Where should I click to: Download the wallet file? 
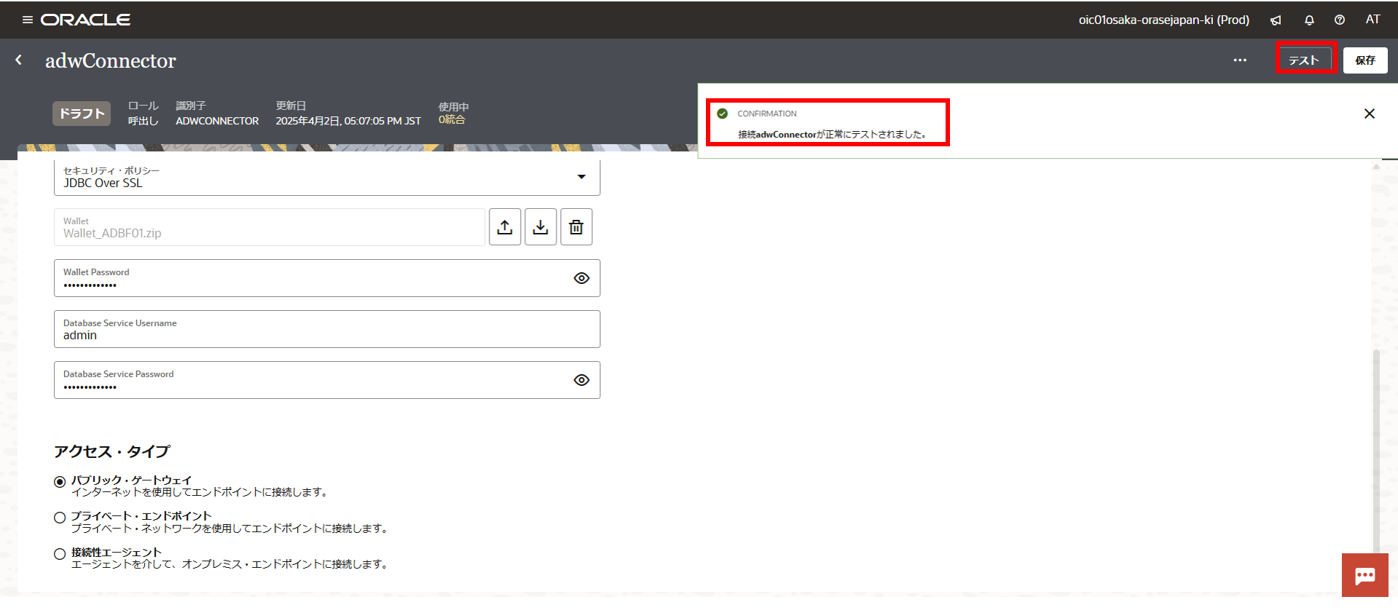[x=541, y=227]
